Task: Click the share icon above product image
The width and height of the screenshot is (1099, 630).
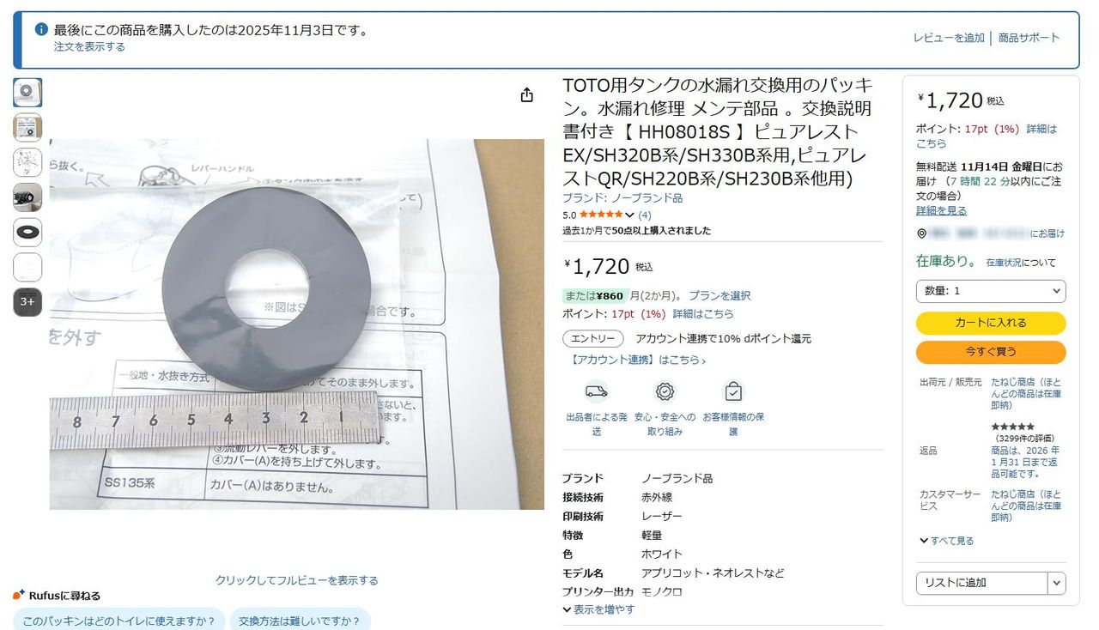Action: [527, 95]
